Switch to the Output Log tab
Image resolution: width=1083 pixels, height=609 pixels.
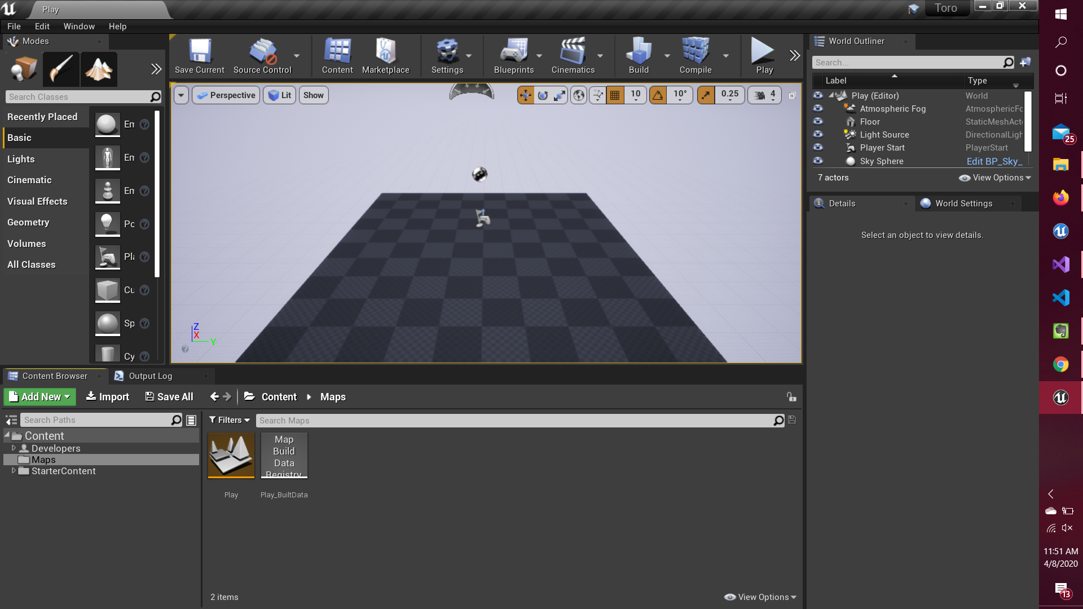tap(150, 376)
